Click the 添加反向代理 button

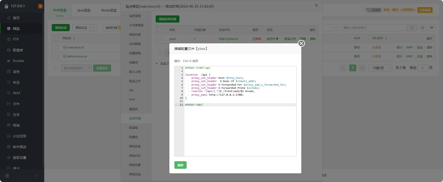tap(167, 19)
